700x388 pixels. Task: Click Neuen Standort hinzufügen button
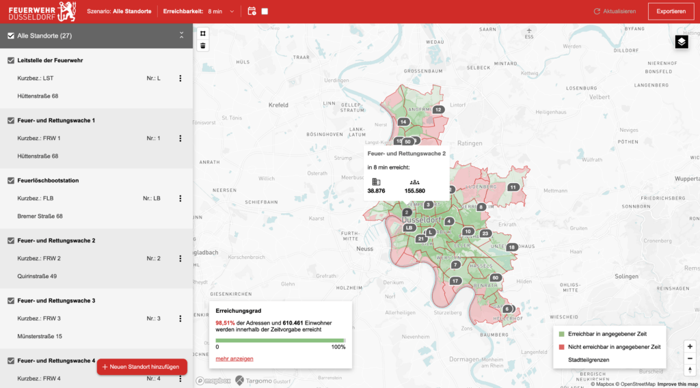point(142,367)
